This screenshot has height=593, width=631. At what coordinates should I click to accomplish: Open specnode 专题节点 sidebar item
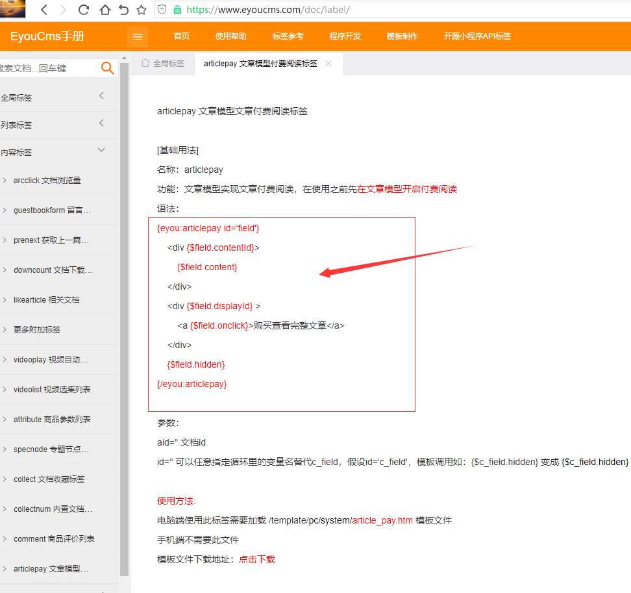click(60, 449)
